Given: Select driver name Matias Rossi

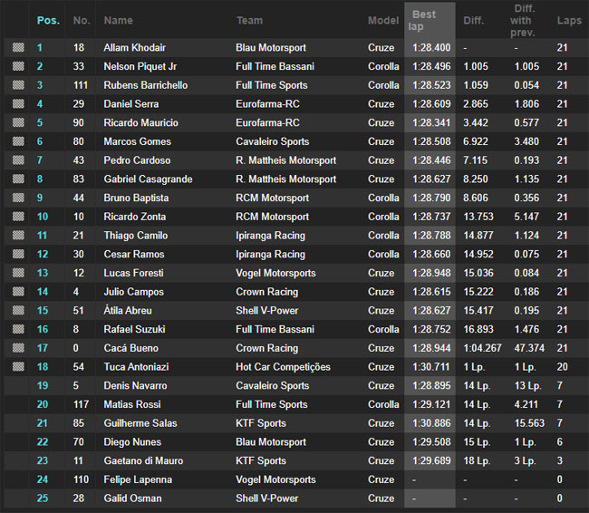Looking at the screenshot, I should click(132, 404).
